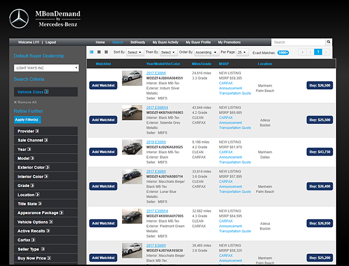Click Remove All criteria
The height and width of the screenshot is (266, 349).
tap(25, 102)
